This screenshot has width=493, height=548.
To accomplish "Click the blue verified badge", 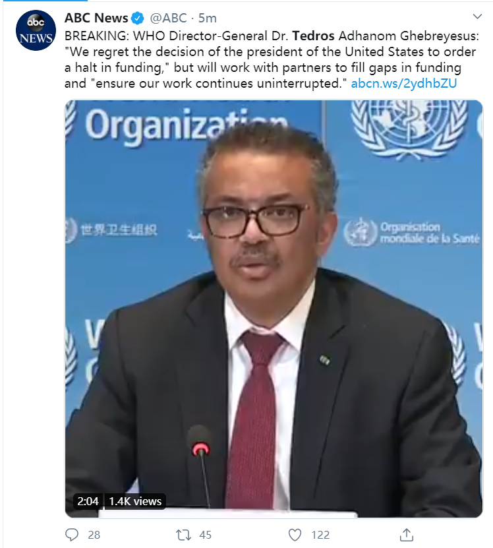I will (138, 18).
